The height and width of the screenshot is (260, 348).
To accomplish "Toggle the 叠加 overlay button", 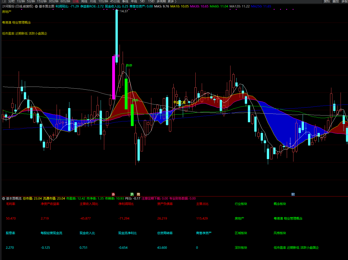I will pyautogui.click(x=336, y=1).
